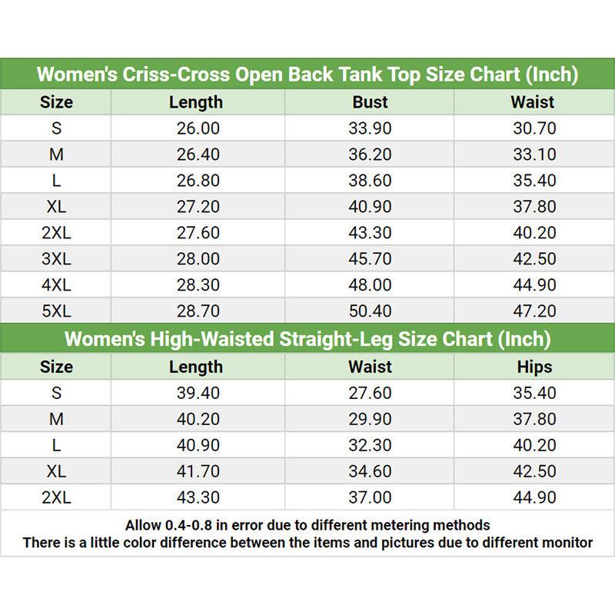Click the 26.00 length value
Image resolution: width=615 pixels, height=615 pixels.
coord(198,128)
